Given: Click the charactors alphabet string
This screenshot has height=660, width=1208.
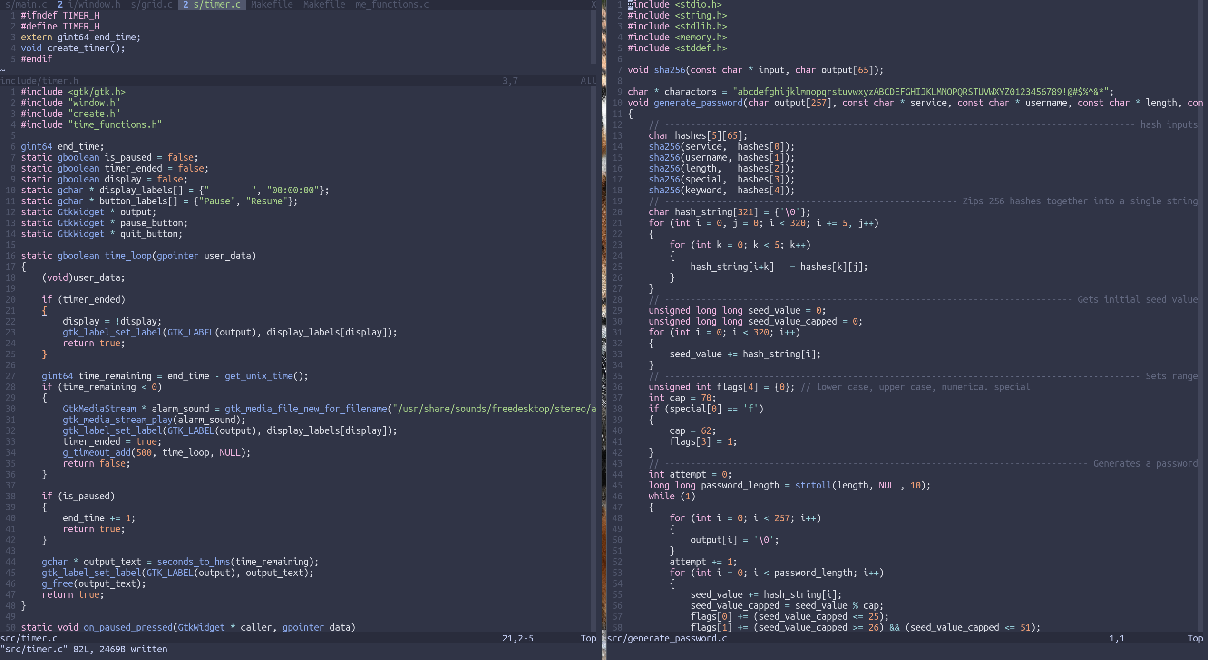Looking at the screenshot, I should (x=921, y=92).
